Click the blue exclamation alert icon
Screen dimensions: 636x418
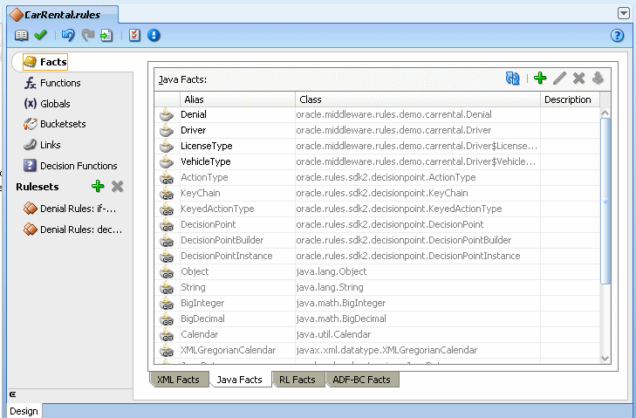(x=154, y=36)
